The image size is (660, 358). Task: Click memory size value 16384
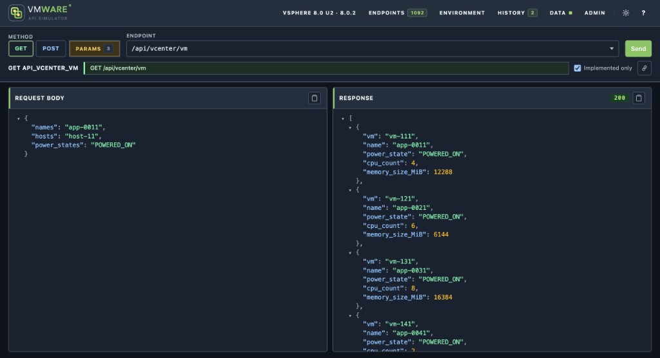pyautogui.click(x=443, y=297)
